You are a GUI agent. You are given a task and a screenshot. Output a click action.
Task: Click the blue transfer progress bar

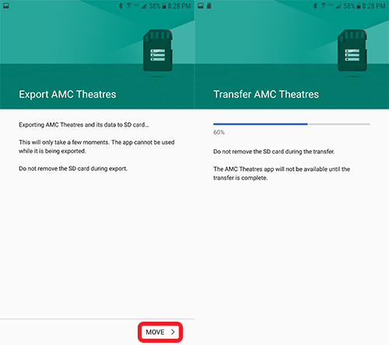point(261,124)
